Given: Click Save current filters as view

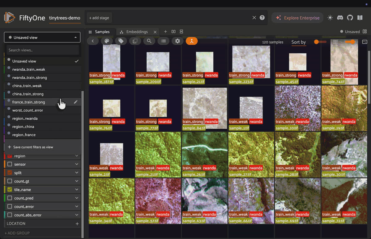Looking at the screenshot, I should tap(43, 147).
